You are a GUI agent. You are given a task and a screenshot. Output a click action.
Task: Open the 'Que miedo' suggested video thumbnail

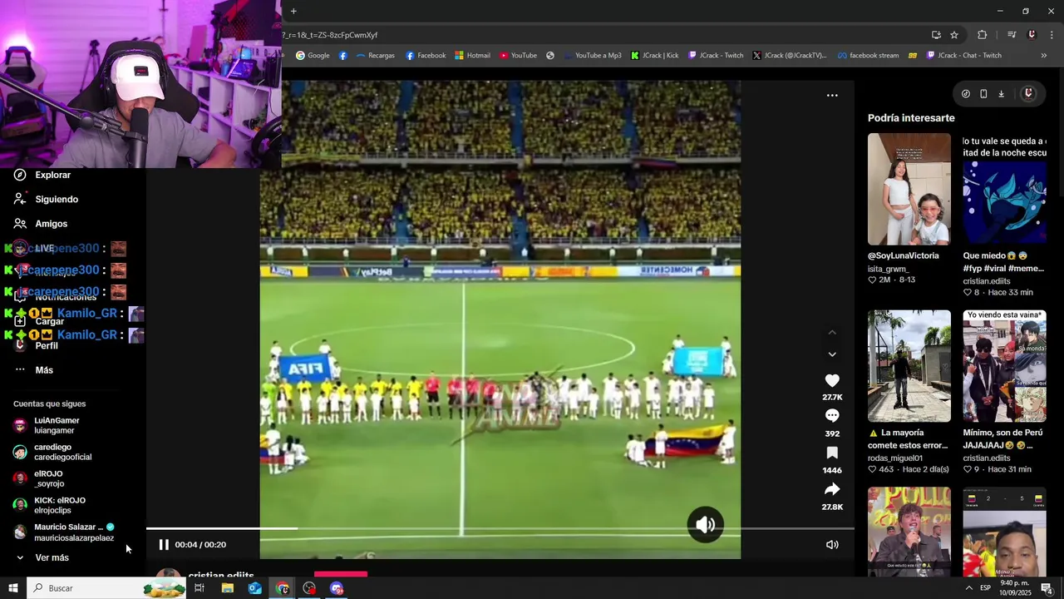coord(1004,189)
